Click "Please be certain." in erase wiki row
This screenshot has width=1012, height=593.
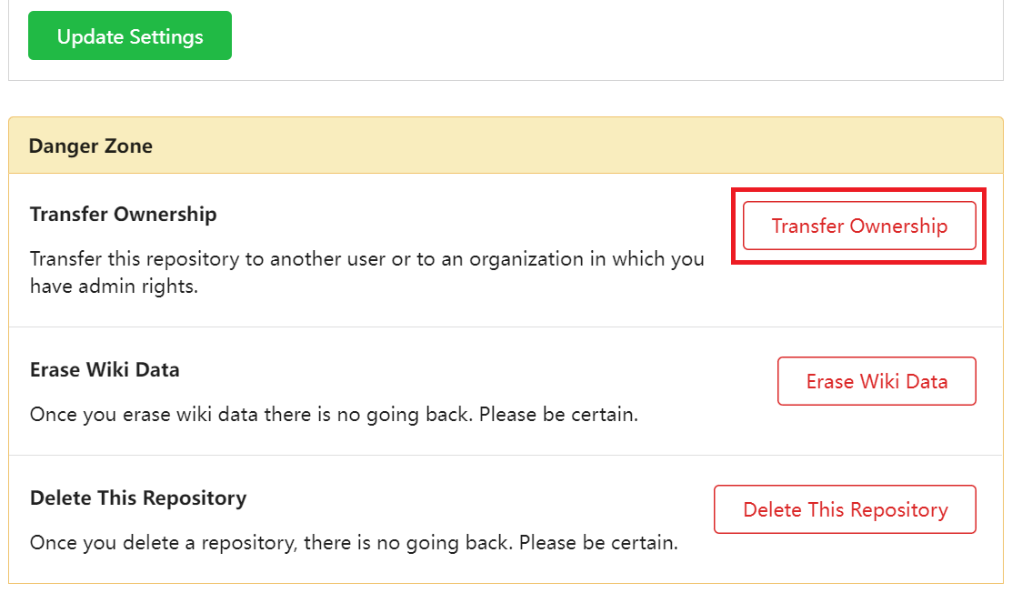pyautogui.click(x=558, y=414)
